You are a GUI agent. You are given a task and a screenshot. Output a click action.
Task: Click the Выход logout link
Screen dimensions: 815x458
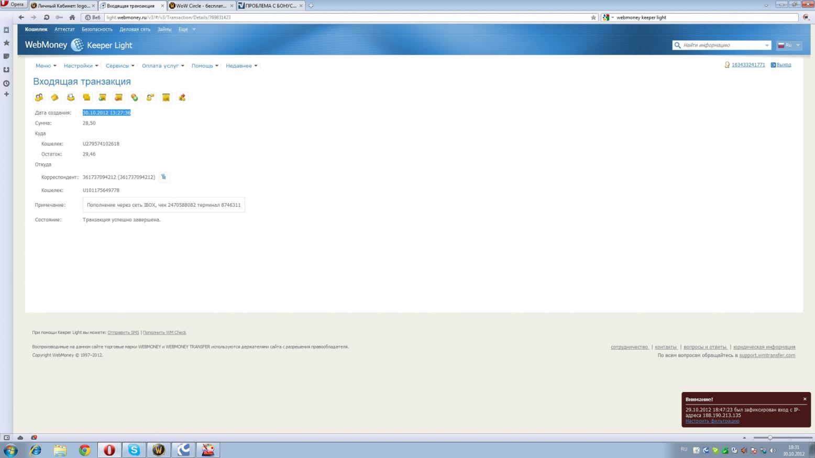pos(784,65)
